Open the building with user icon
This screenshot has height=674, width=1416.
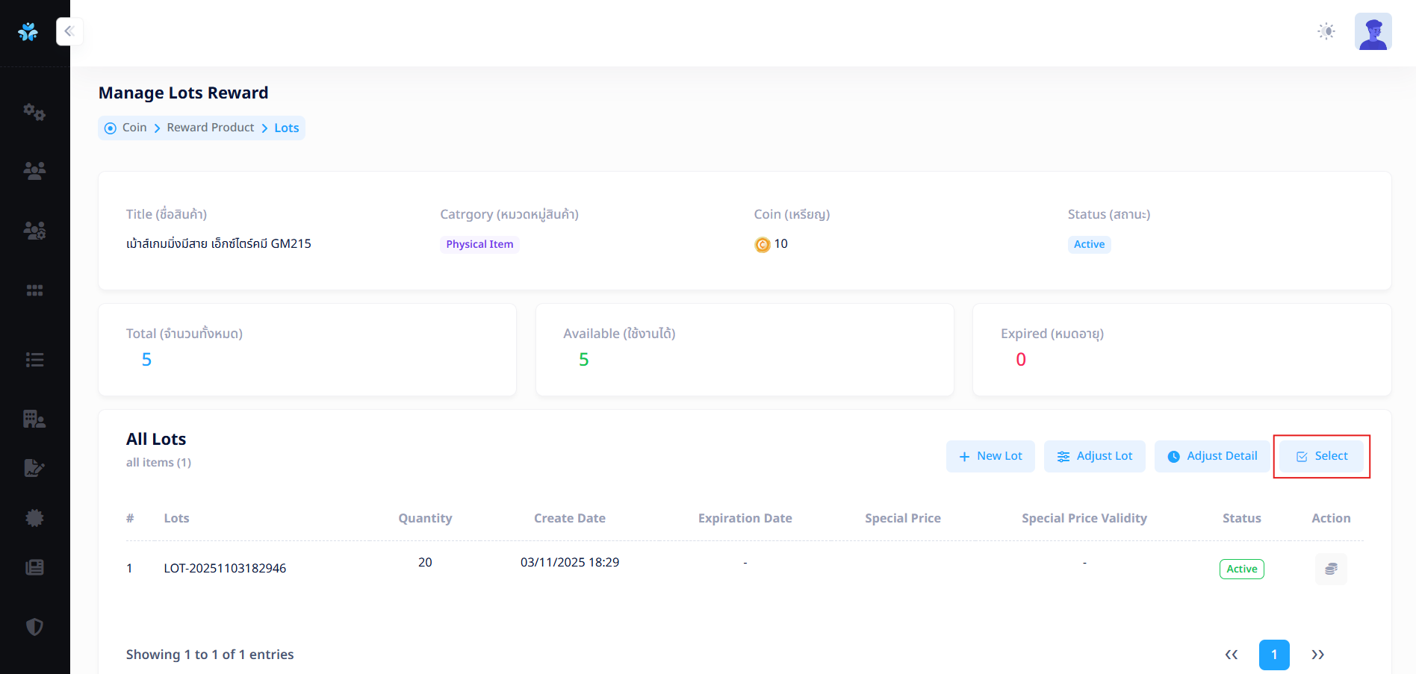34,419
